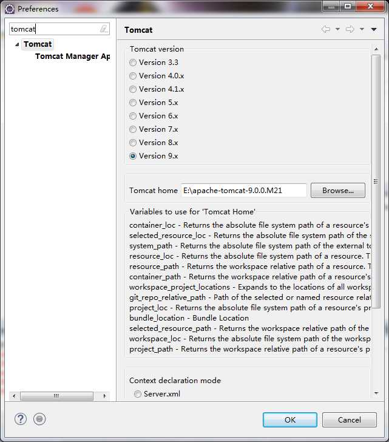Clear the tomcat filter text icon
This screenshot has height=442, width=389.
[x=104, y=29]
